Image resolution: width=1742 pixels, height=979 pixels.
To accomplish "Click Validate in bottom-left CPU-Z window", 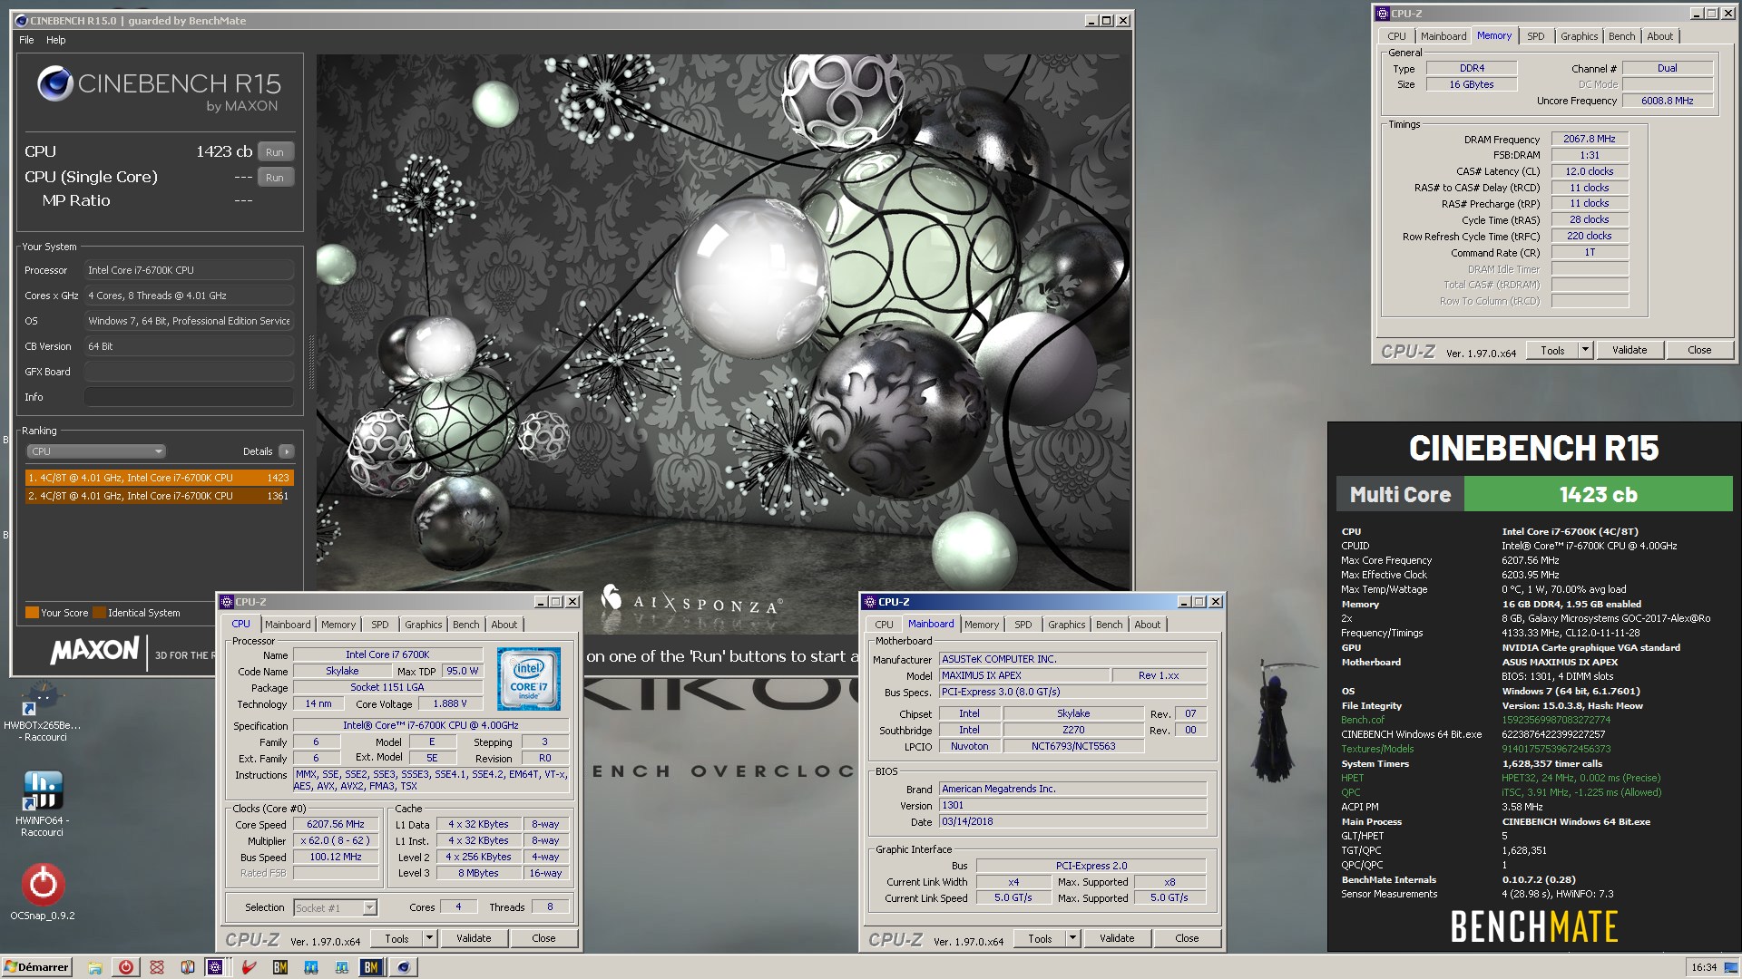I will [x=474, y=938].
